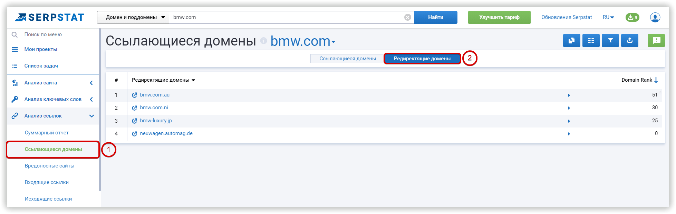
Task: Click the menu search magnifier icon
Action: coord(15,34)
